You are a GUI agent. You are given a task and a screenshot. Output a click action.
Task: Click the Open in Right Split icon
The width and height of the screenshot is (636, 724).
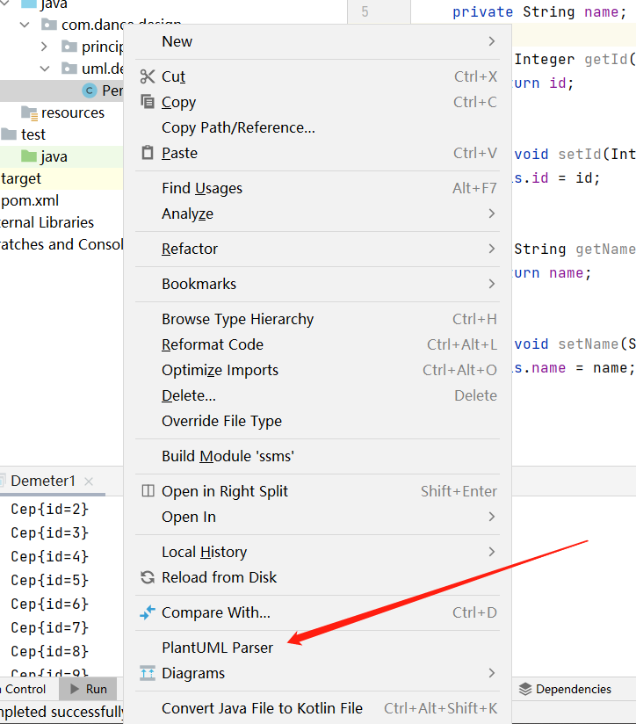[x=148, y=490]
